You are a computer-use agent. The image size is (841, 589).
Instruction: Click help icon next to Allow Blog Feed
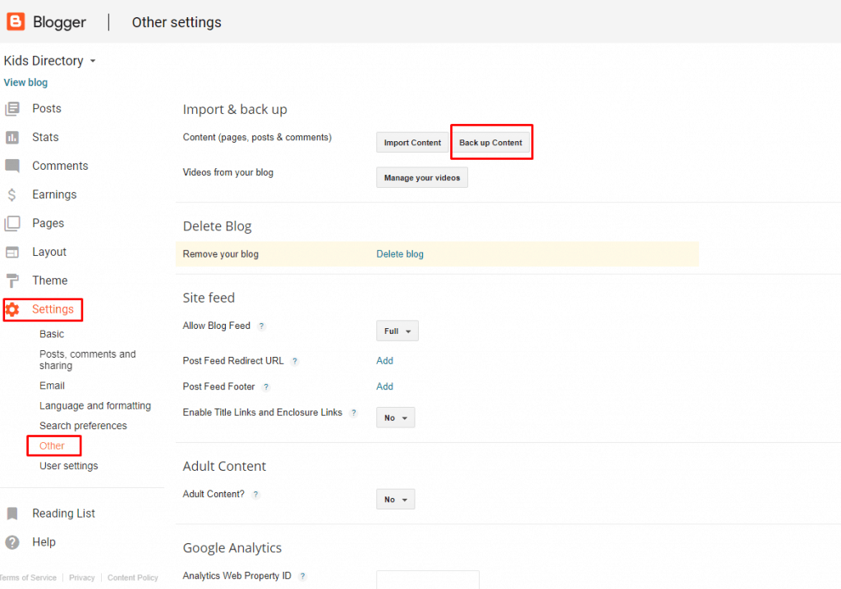[261, 326]
